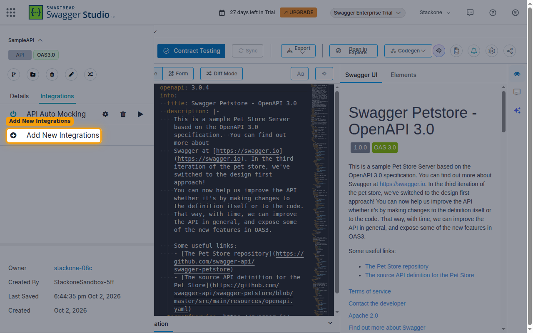Click the orange UPGRADE button
Image resolution: width=533 pixels, height=333 pixels.
pyautogui.click(x=298, y=12)
